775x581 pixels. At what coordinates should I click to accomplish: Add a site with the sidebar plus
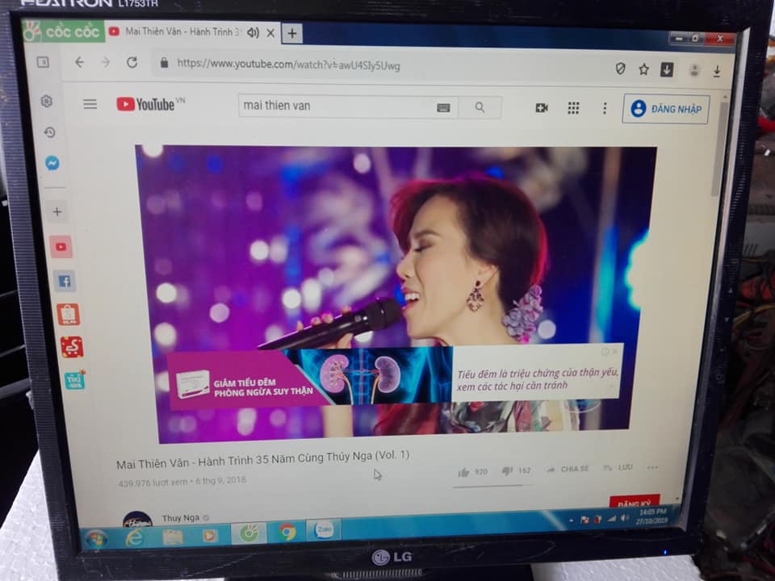pos(57,211)
